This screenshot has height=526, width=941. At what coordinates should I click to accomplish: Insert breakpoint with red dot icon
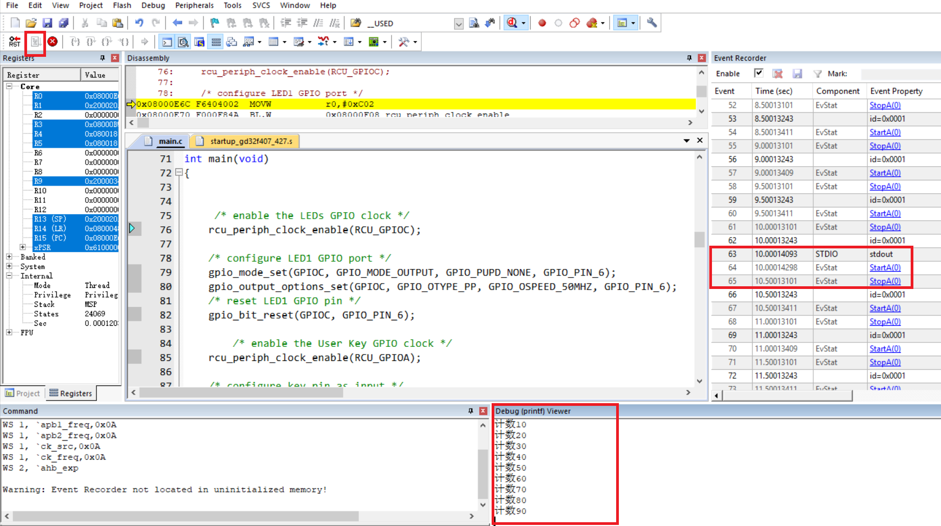(542, 23)
